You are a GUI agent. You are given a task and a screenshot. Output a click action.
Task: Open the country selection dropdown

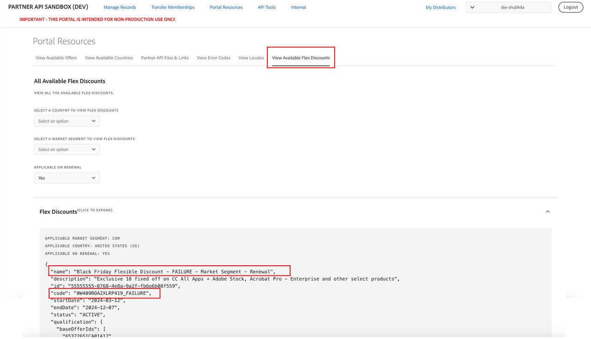[66, 121]
